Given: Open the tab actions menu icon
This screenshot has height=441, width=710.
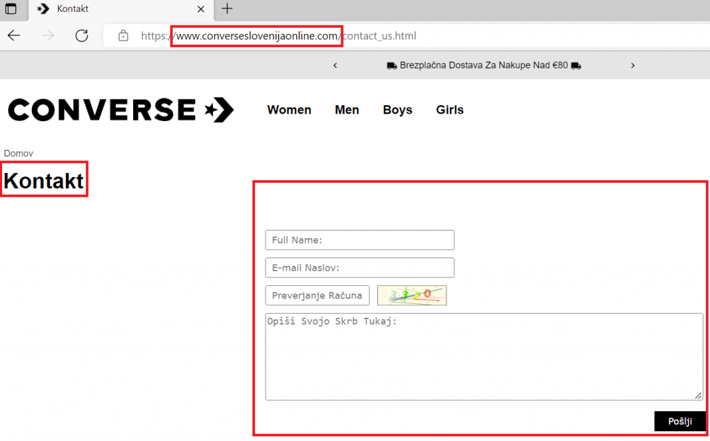Looking at the screenshot, I should pos(11,9).
